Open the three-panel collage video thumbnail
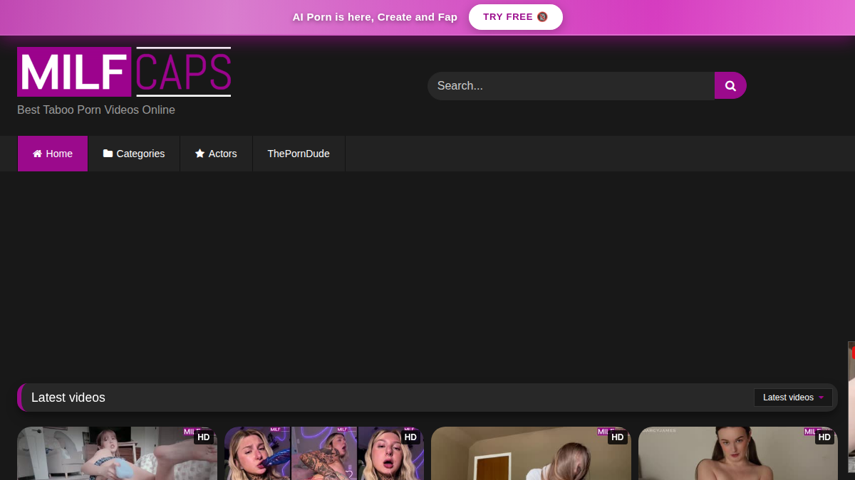The width and height of the screenshot is (855, 480). click(324, 453)
